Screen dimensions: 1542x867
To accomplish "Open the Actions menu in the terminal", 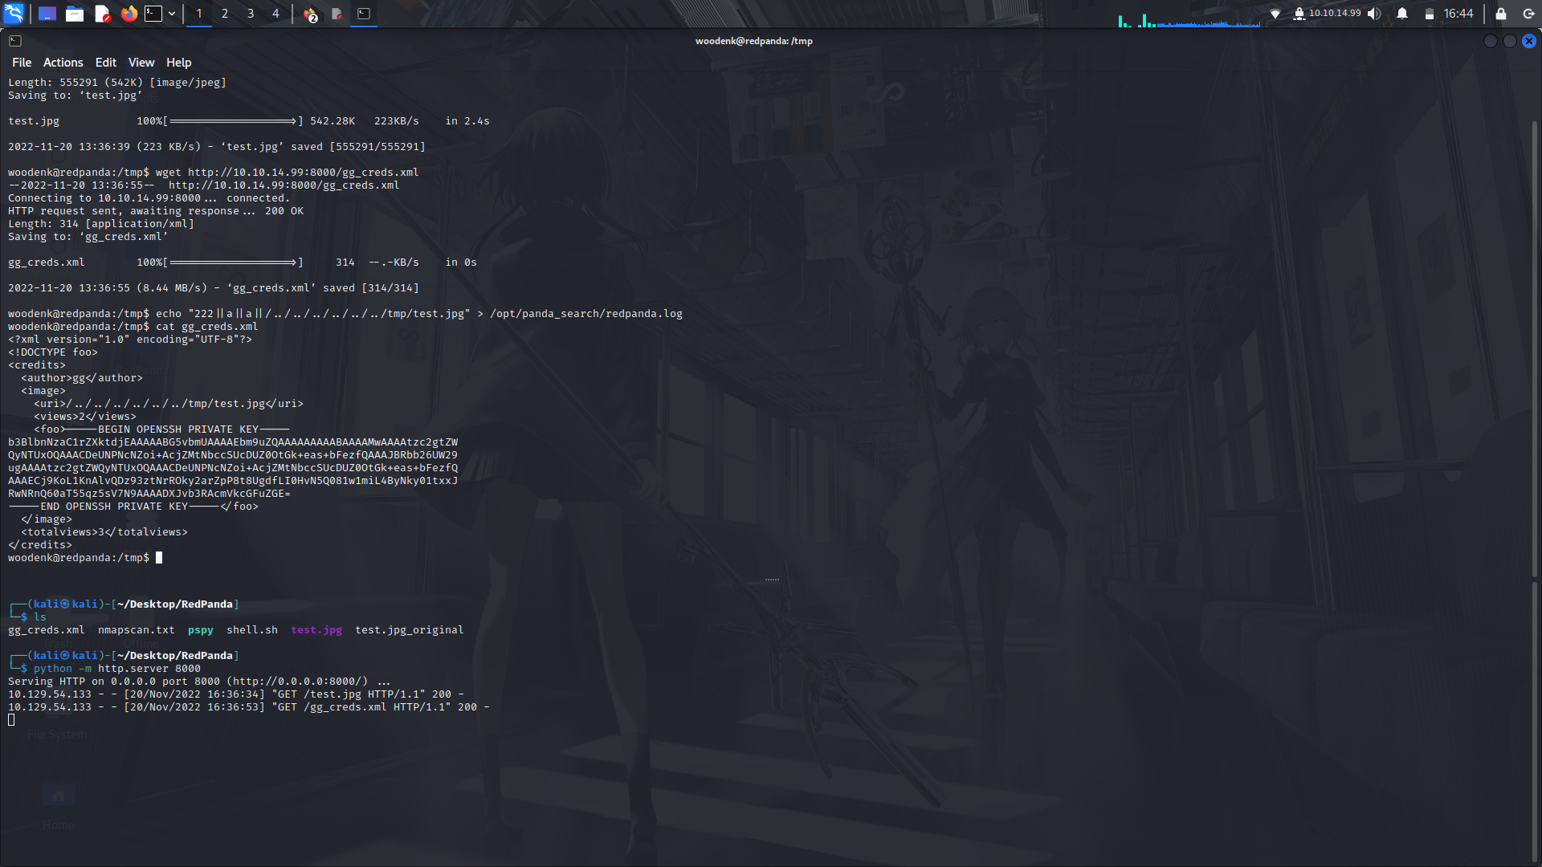I will pos(63,62).
